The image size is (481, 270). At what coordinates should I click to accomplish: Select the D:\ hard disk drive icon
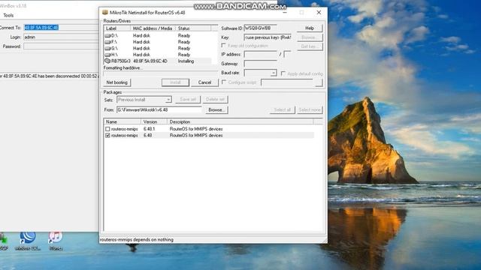(x=107, y=35)
